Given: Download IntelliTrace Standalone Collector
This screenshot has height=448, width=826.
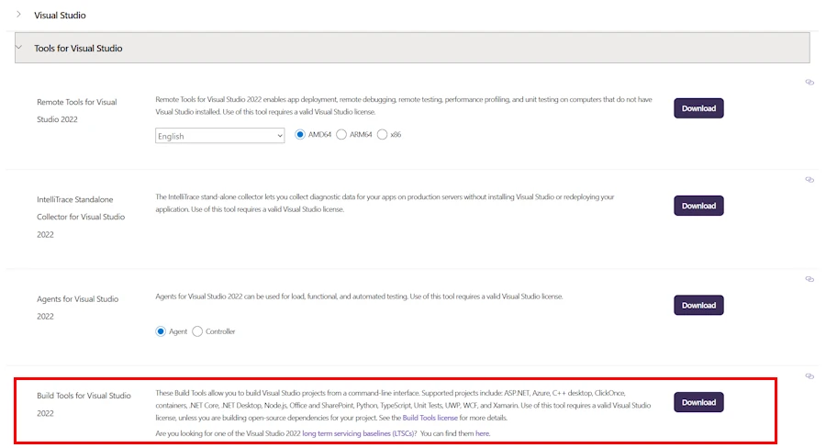Looking at the screenshot, I should pos(698,206).
